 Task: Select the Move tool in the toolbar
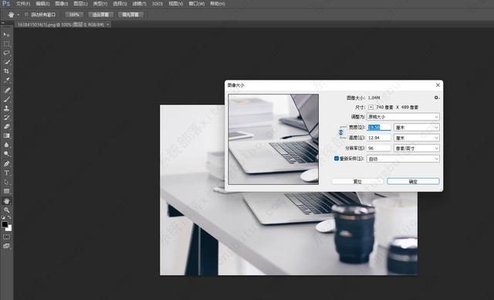pos(6,35)
